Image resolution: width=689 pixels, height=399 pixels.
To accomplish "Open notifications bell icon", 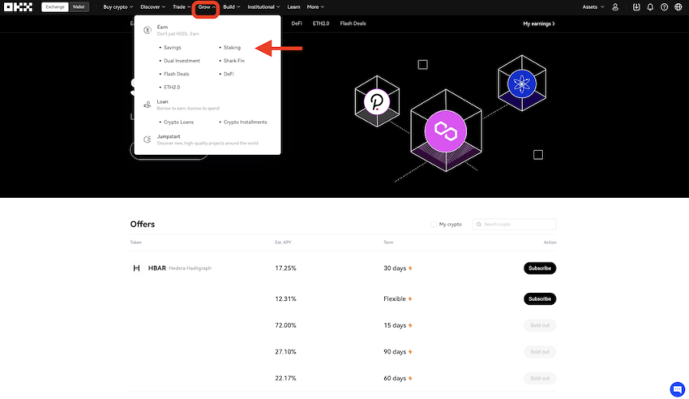I will pyautogui.click(x=650, y=7).
